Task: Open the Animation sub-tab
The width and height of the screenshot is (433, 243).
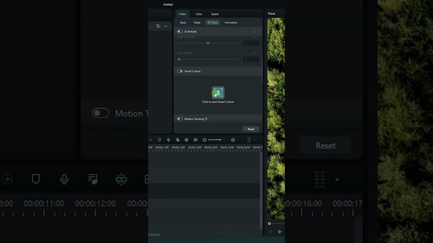Action: [231, 23]
